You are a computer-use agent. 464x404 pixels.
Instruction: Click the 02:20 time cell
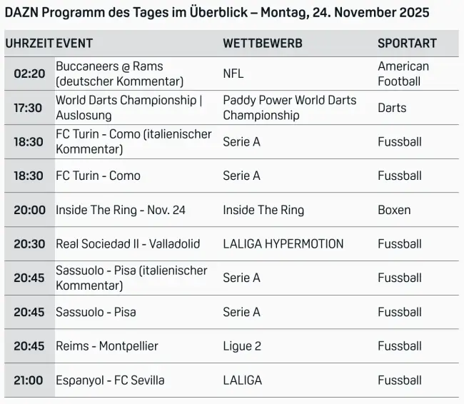tap(29, 74)
